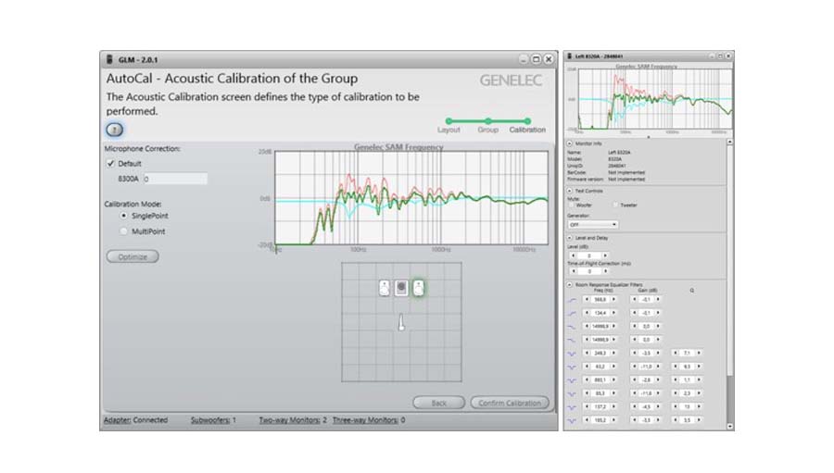Select the subwoofer icon in layout grid
The width and height of the screenshot is (834, 473).
(x=401, y=288)
